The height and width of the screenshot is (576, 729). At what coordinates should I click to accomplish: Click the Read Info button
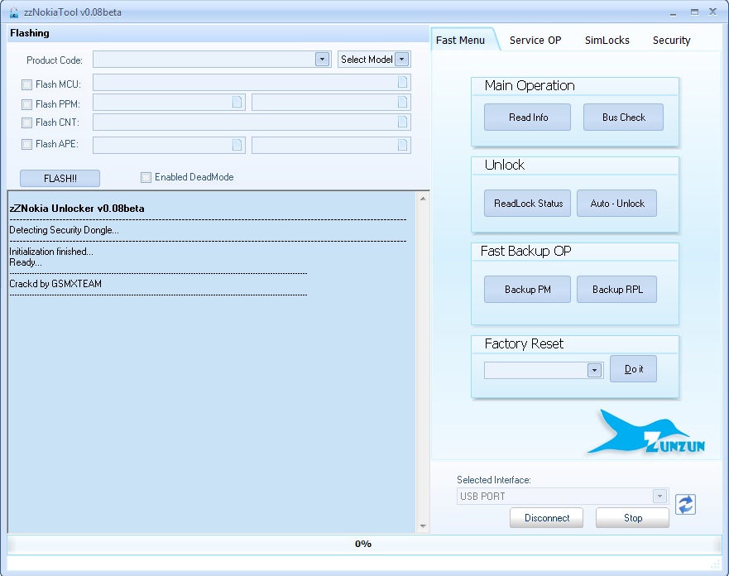pos(528,118)
